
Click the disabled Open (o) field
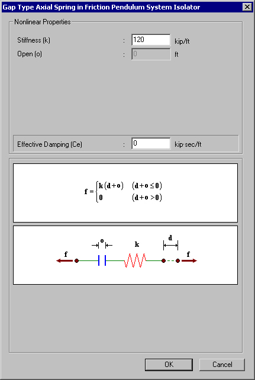pos(151,54)
